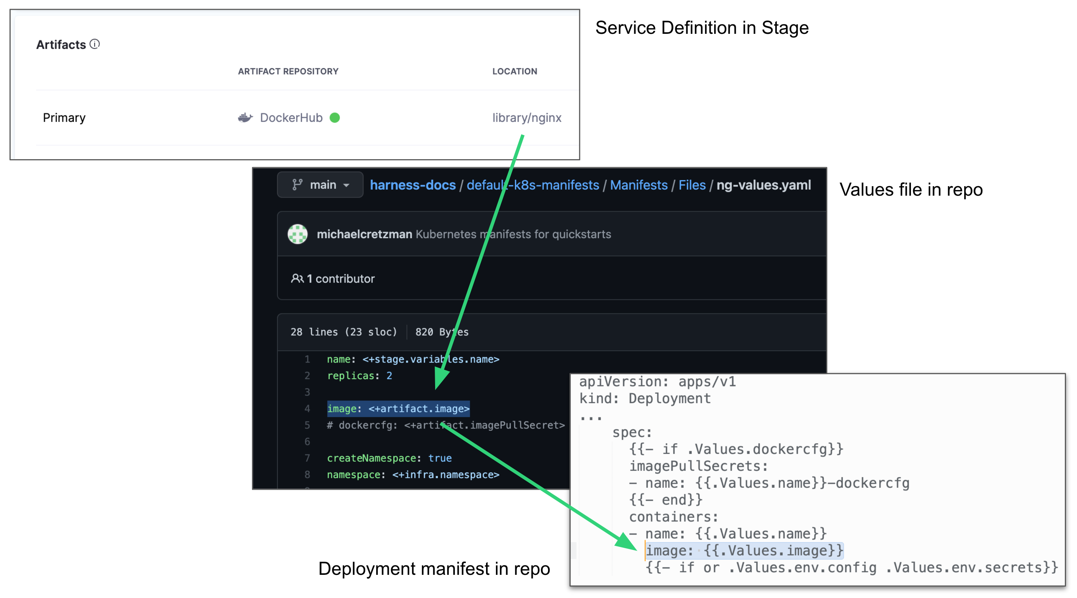Click the name: <+stage.variables.name> line

[x=413, y=359]
